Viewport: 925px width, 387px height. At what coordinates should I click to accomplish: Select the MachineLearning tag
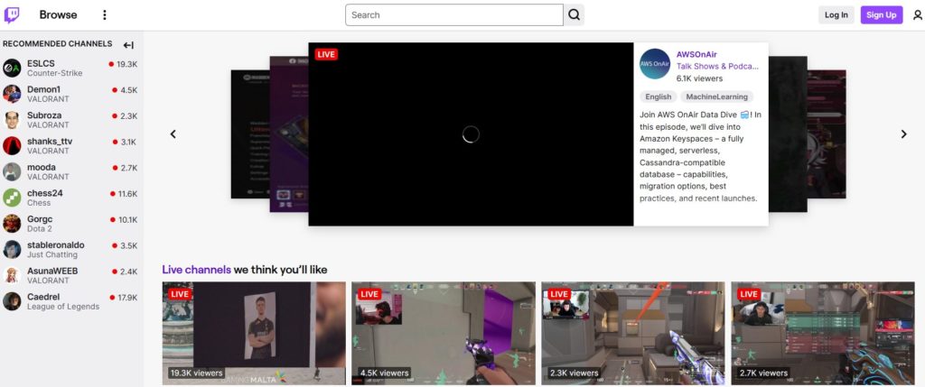(716, 97)
